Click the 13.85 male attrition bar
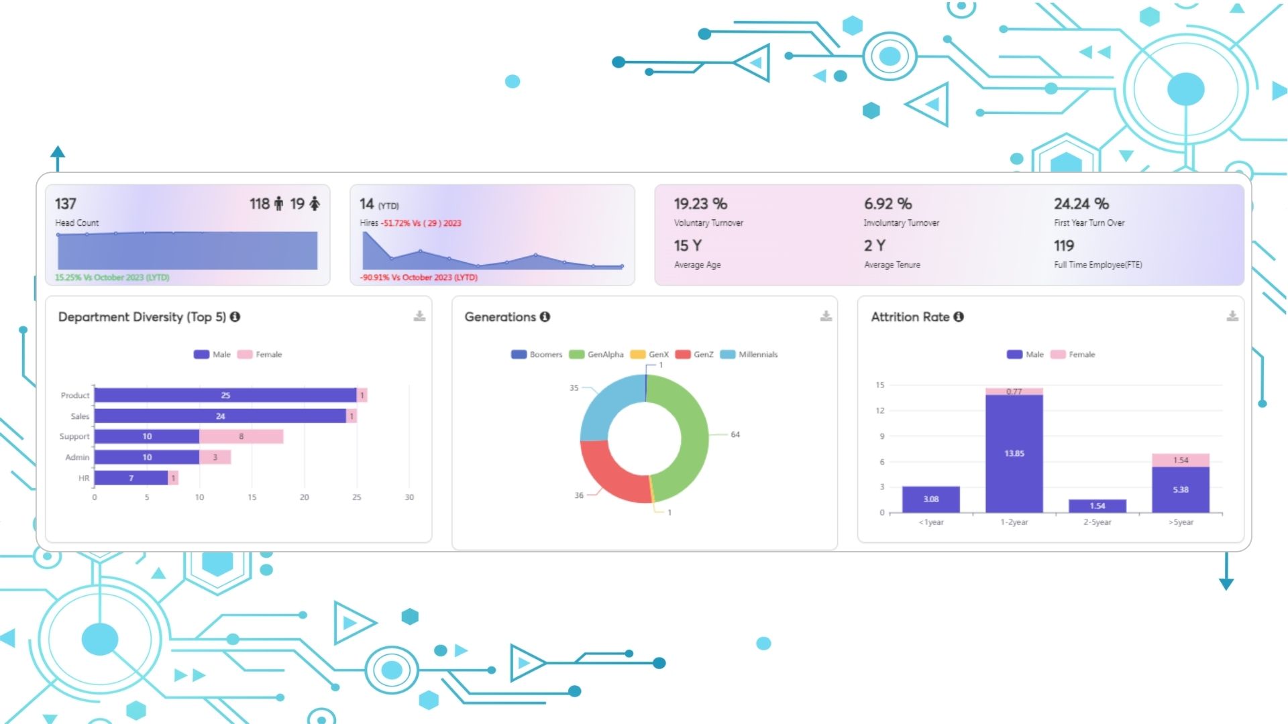The height and width of the screenshot is (724, 1288). (x=1014, y=454)
